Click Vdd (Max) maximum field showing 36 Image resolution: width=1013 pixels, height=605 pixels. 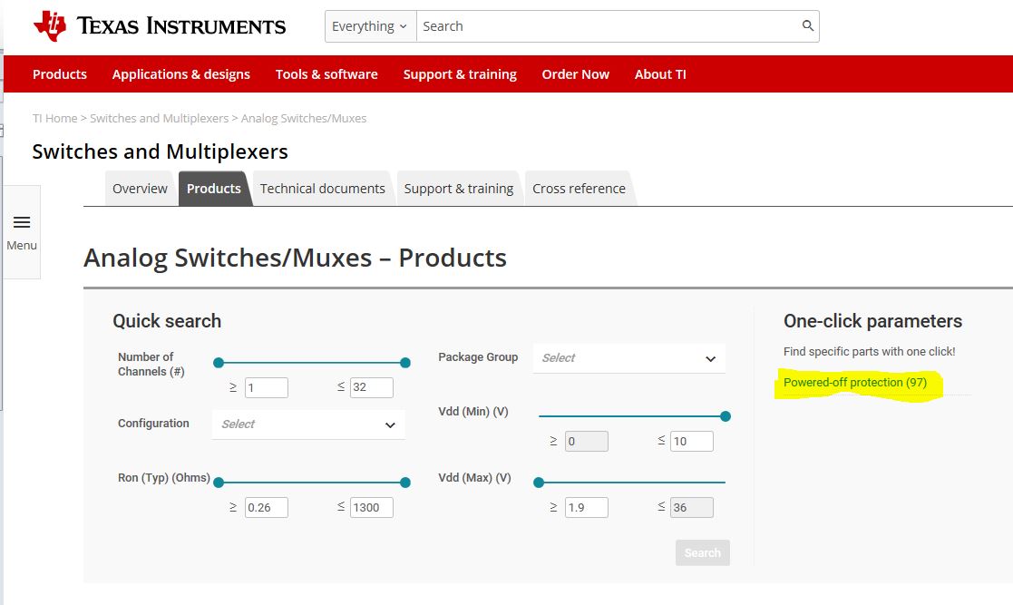(x=692, y=507)
